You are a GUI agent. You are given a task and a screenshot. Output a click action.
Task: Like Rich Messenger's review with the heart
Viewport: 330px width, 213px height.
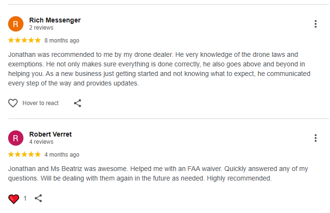[13, 103]
